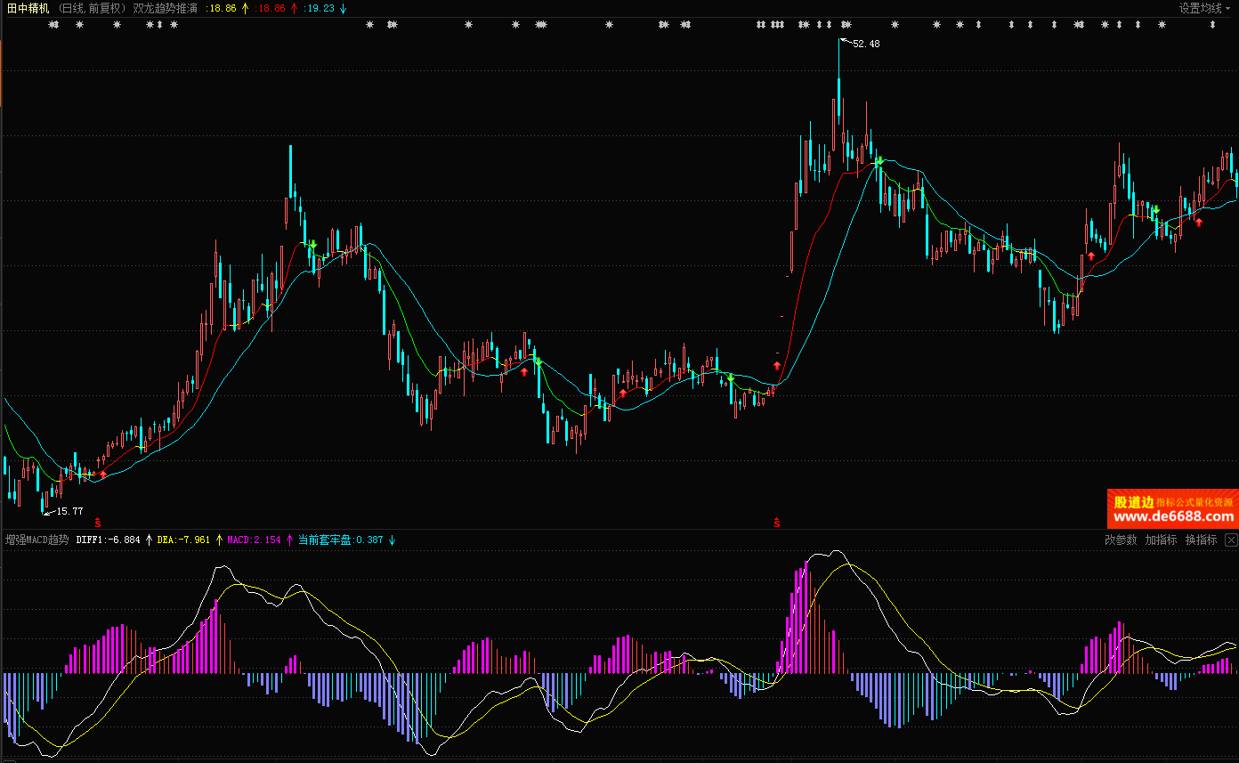The width and height of the screenshot is (1239, 763).
Task: Click the cyan arrow beside 当前套牢盘 0.387
Action: [x=392, y=540]
